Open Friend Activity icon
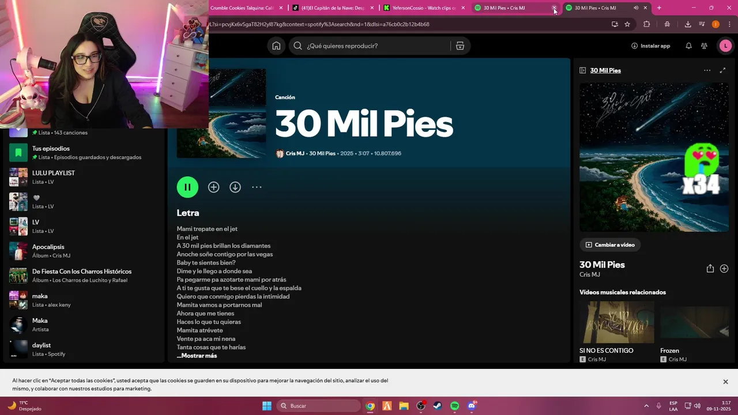738x415 pixels. click(x=704, y=46)
